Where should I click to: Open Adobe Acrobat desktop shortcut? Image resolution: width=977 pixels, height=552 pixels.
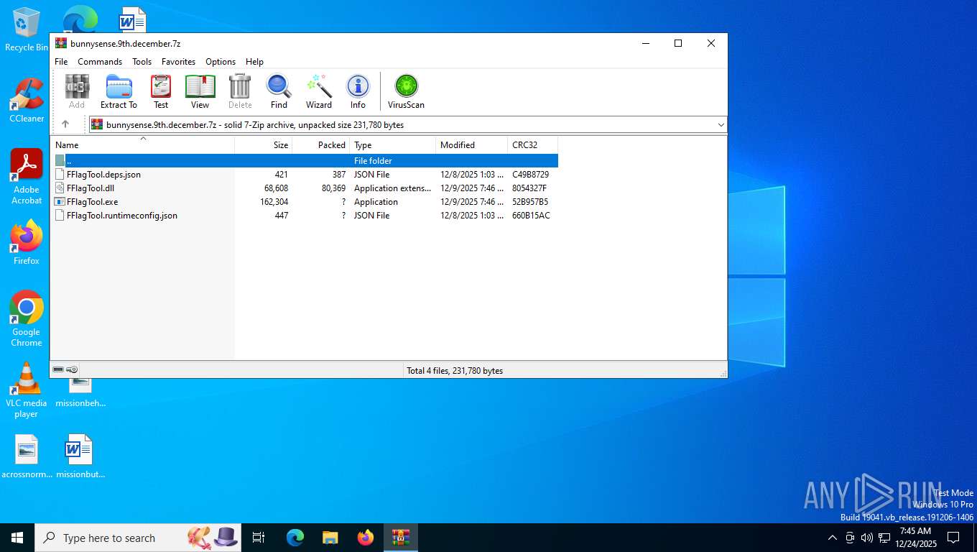tap(27, 177)
